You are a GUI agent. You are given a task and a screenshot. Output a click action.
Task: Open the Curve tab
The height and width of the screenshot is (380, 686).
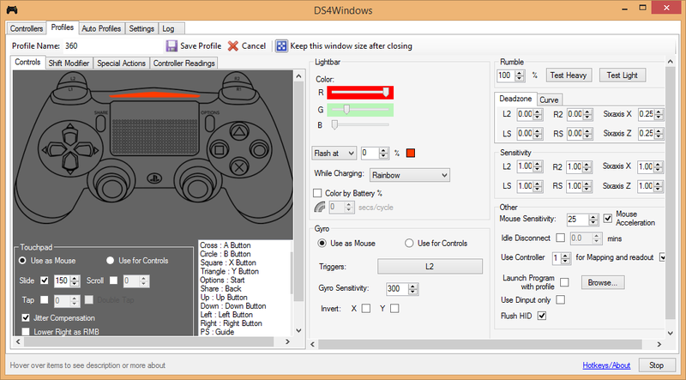coord(549,100)
